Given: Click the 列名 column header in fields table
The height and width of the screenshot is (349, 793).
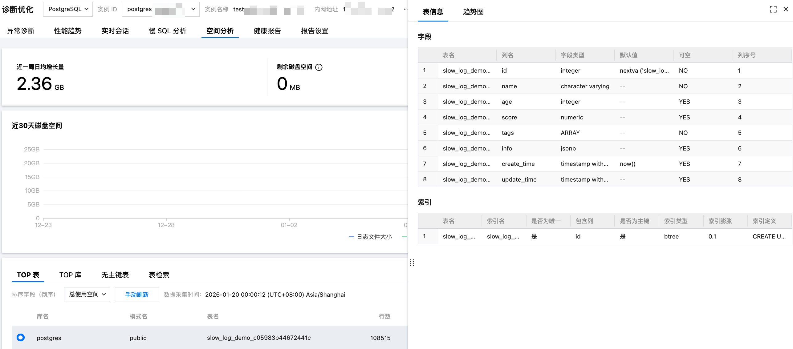Looking at the screenshot, I should click(507, 55).
